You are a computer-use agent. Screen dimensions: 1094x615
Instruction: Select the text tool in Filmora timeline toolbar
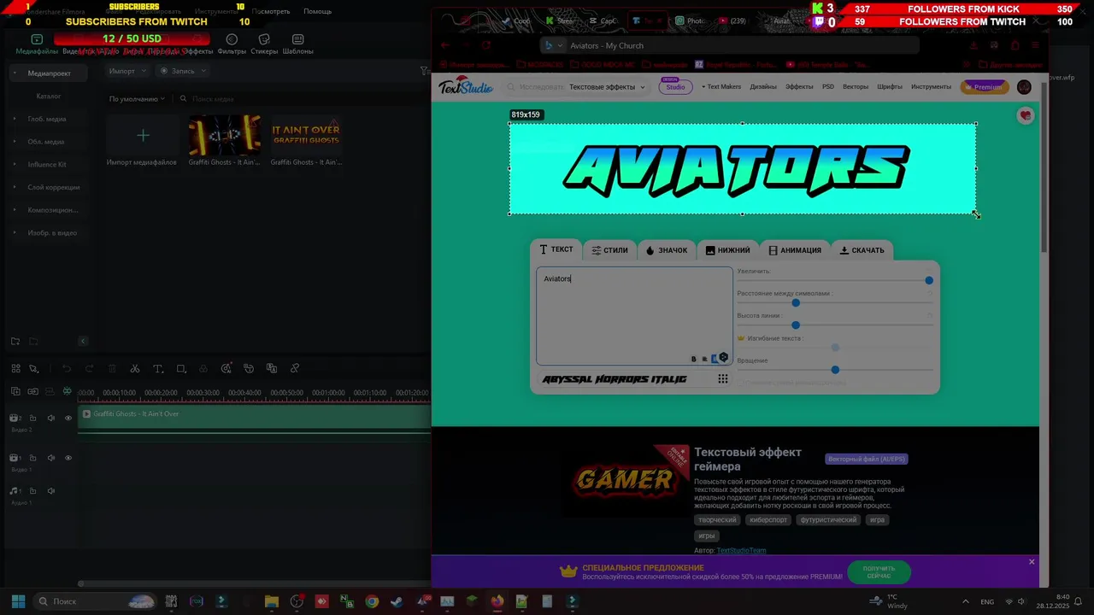pos(158,369)
